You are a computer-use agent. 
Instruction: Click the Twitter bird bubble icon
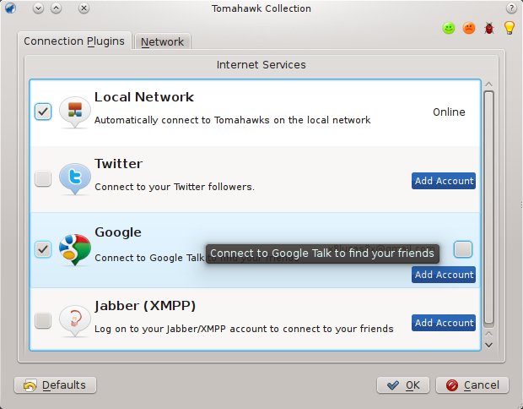[75, 179]
